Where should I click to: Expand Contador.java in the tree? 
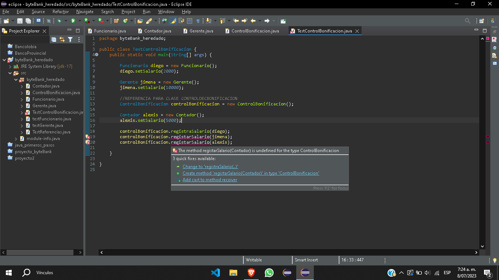click(x=22, y=86)
